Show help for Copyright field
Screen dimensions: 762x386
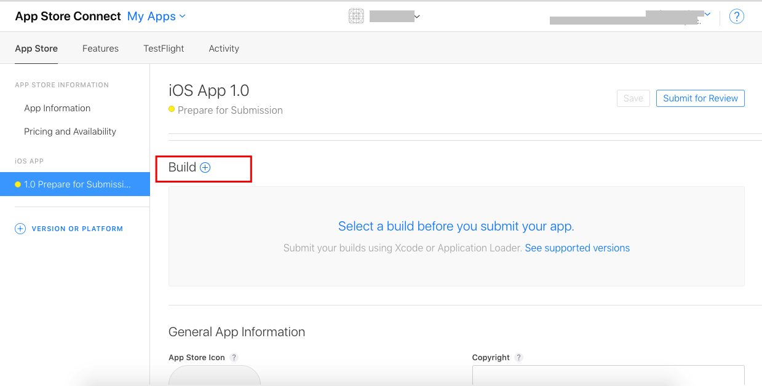click(x=519, y=358)
